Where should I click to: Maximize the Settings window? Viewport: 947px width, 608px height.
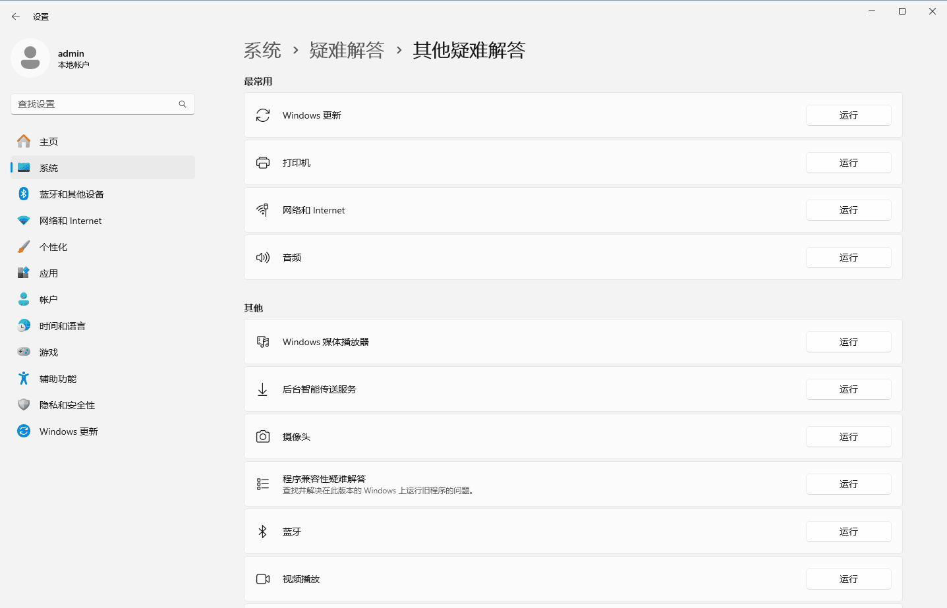902,11
